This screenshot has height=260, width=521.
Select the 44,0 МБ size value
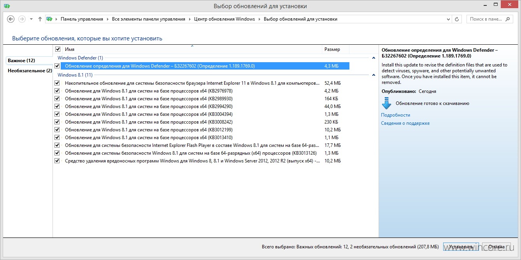tap(333, 106)
